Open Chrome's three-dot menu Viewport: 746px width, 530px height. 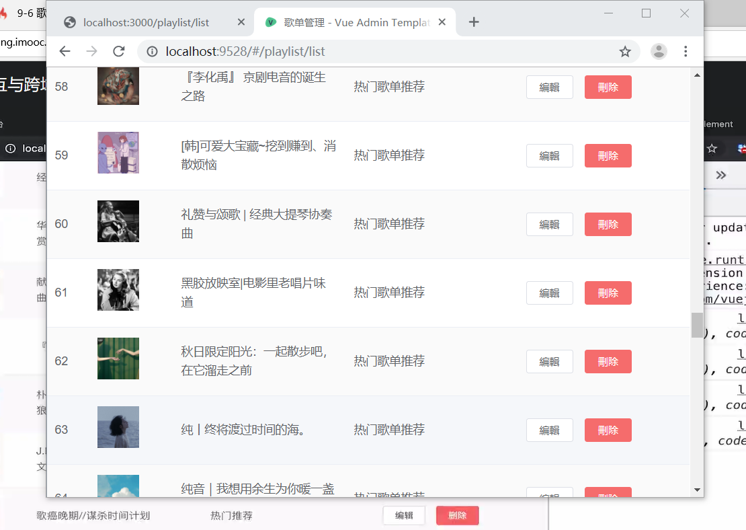(x=686, y=51)
